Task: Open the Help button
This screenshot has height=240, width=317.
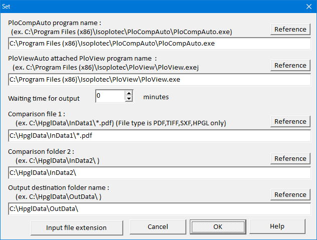Action: pyautogui.click(x=277, y=226)
